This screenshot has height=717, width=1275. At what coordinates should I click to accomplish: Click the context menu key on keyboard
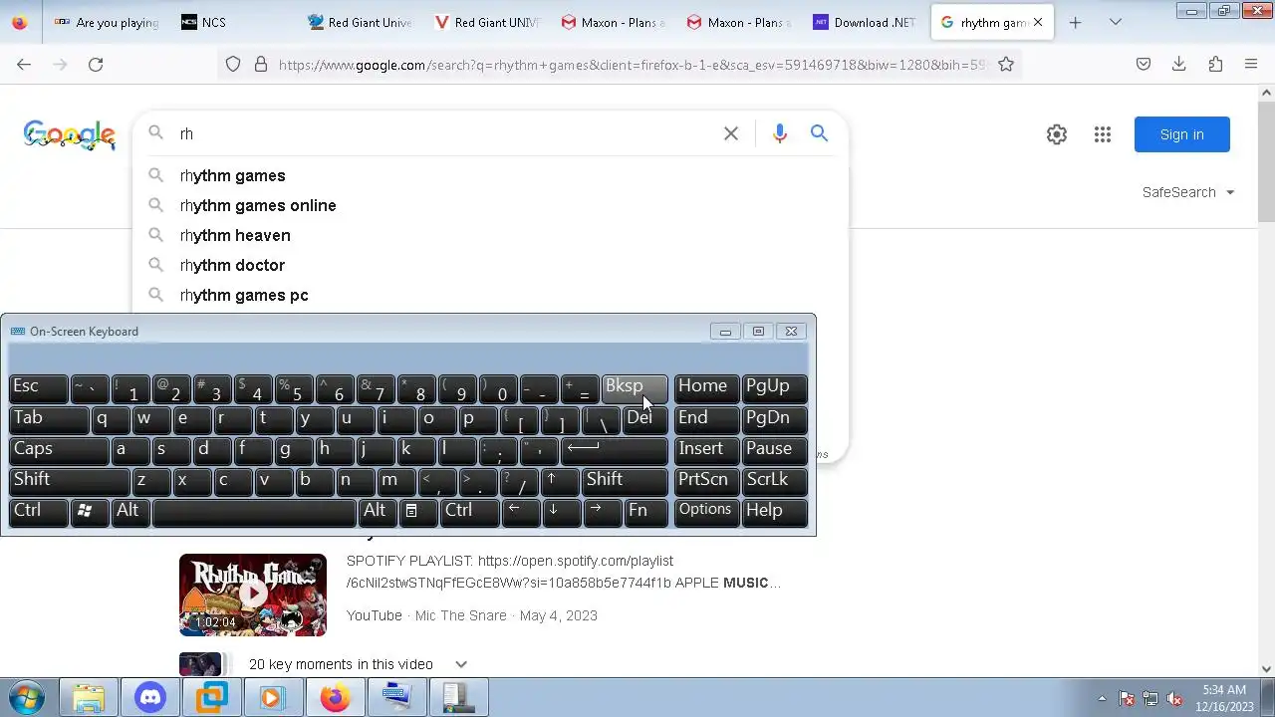[x=418, y=512]
